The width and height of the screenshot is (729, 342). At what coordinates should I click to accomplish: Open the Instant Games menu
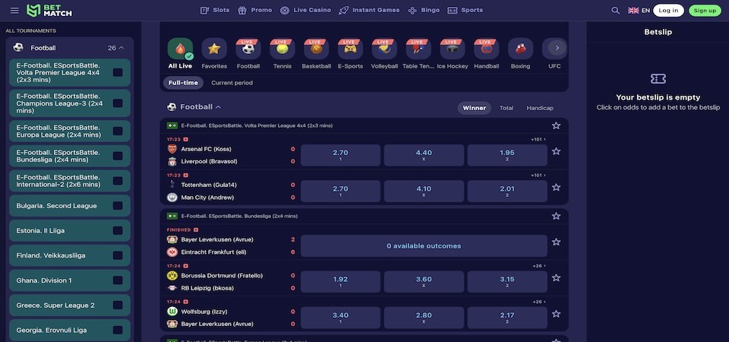pos(369,10)
